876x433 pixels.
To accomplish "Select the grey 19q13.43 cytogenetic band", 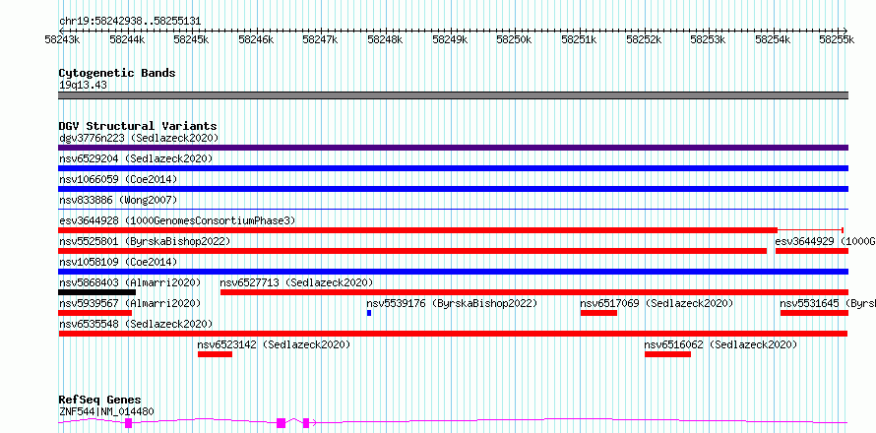I will (453, 95).
